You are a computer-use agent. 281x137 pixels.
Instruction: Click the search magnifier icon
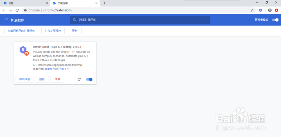[74, 20]
